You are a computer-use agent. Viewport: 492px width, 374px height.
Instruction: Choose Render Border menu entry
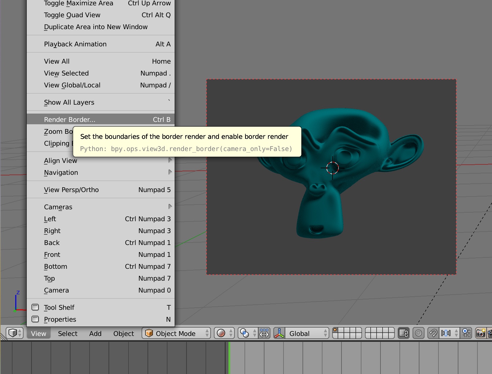[x=101, y=120]
